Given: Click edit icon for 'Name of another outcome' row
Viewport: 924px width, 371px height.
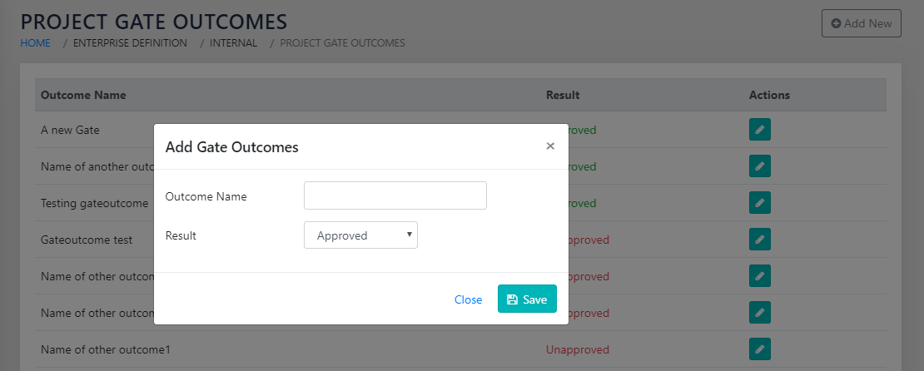Looking at the screenshot, I should coord(759,166).
